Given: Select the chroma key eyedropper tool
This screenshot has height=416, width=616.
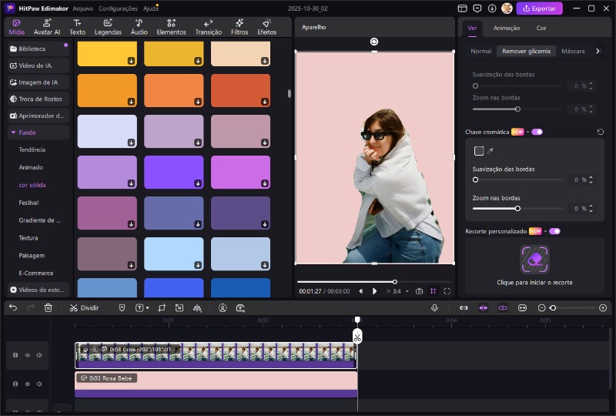Looking at the screenshot, I should click(x=490, y=151).
